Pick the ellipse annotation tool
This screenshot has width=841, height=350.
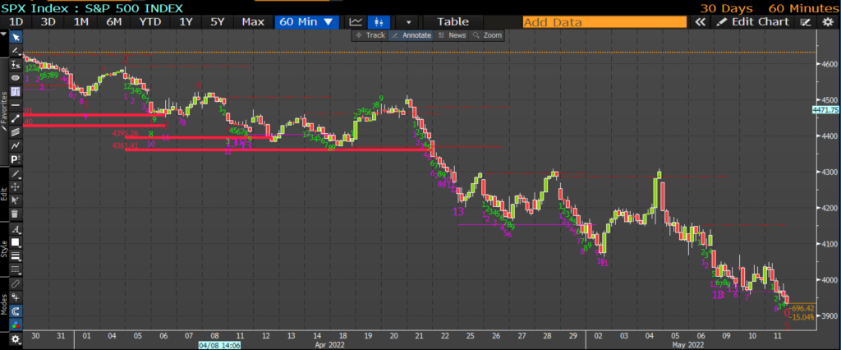click(x=16, y=77)
